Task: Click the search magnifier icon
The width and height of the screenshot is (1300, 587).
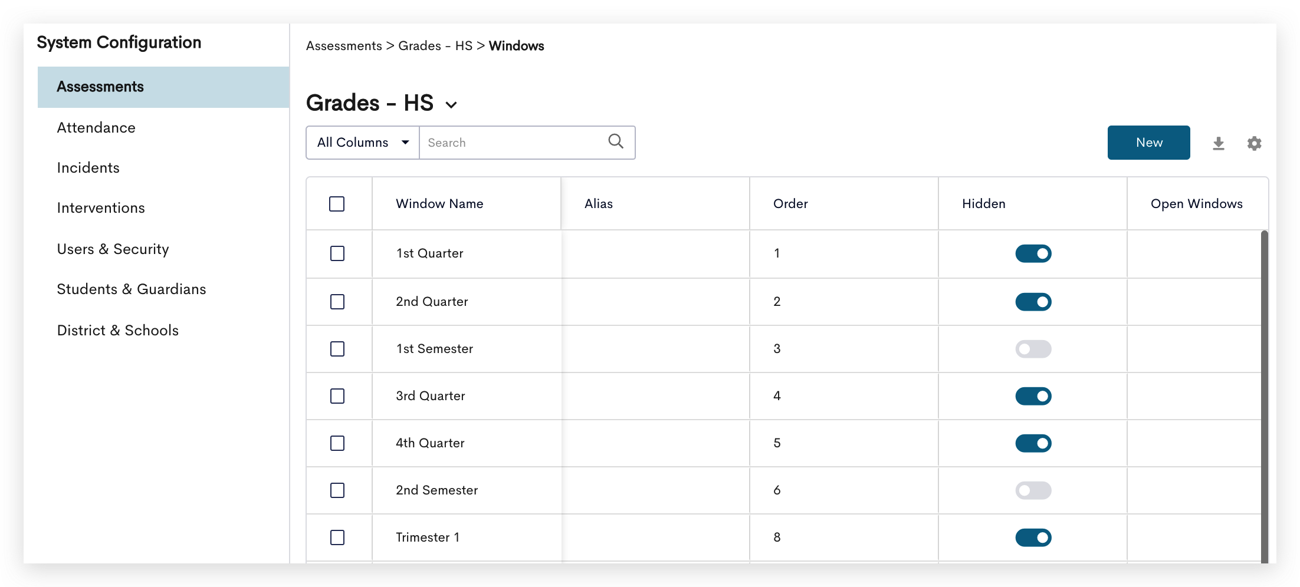Action: click(616, 141)
